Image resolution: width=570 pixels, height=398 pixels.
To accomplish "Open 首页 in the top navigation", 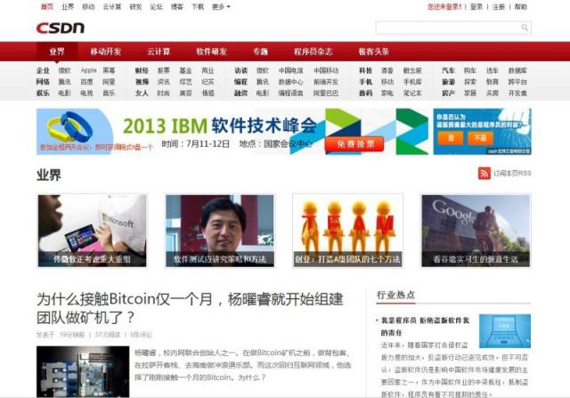I will (46, 7).
